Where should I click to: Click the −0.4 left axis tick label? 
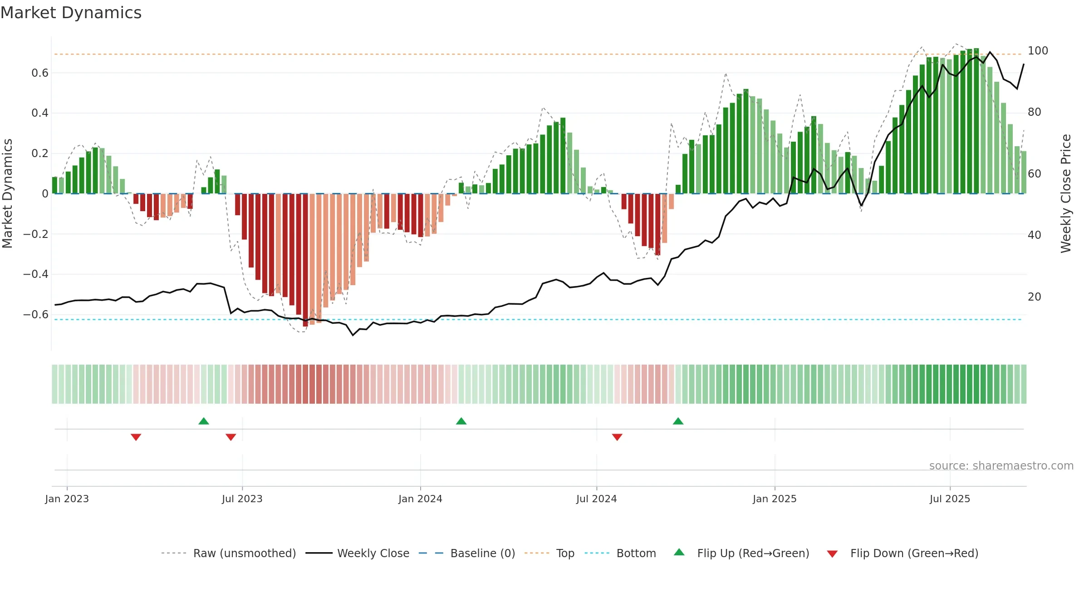(35, 274)
